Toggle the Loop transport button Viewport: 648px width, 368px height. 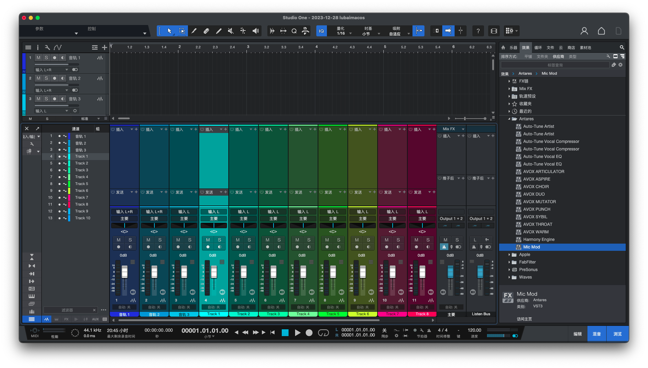pyautogui.click(x=323, y=333)
